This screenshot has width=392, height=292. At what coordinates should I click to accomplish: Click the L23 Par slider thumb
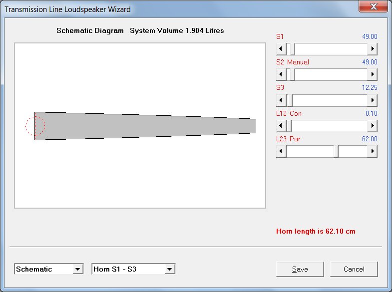pyautogui.click(x=336, y=151)
